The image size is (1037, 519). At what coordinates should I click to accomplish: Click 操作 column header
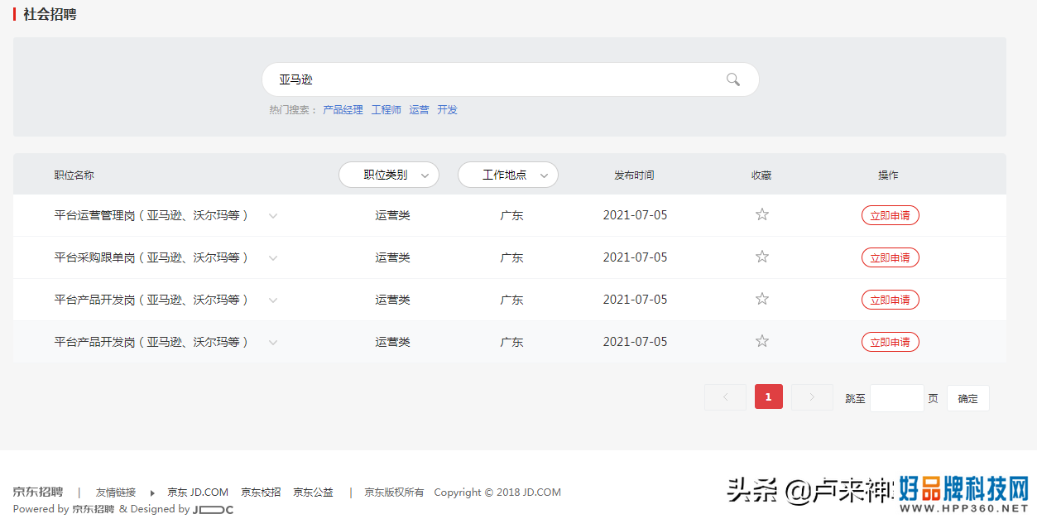click(x=888, y=175)
